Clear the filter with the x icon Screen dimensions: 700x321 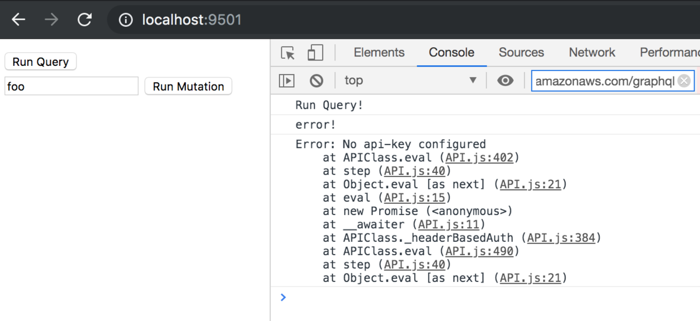pos(684,81)
